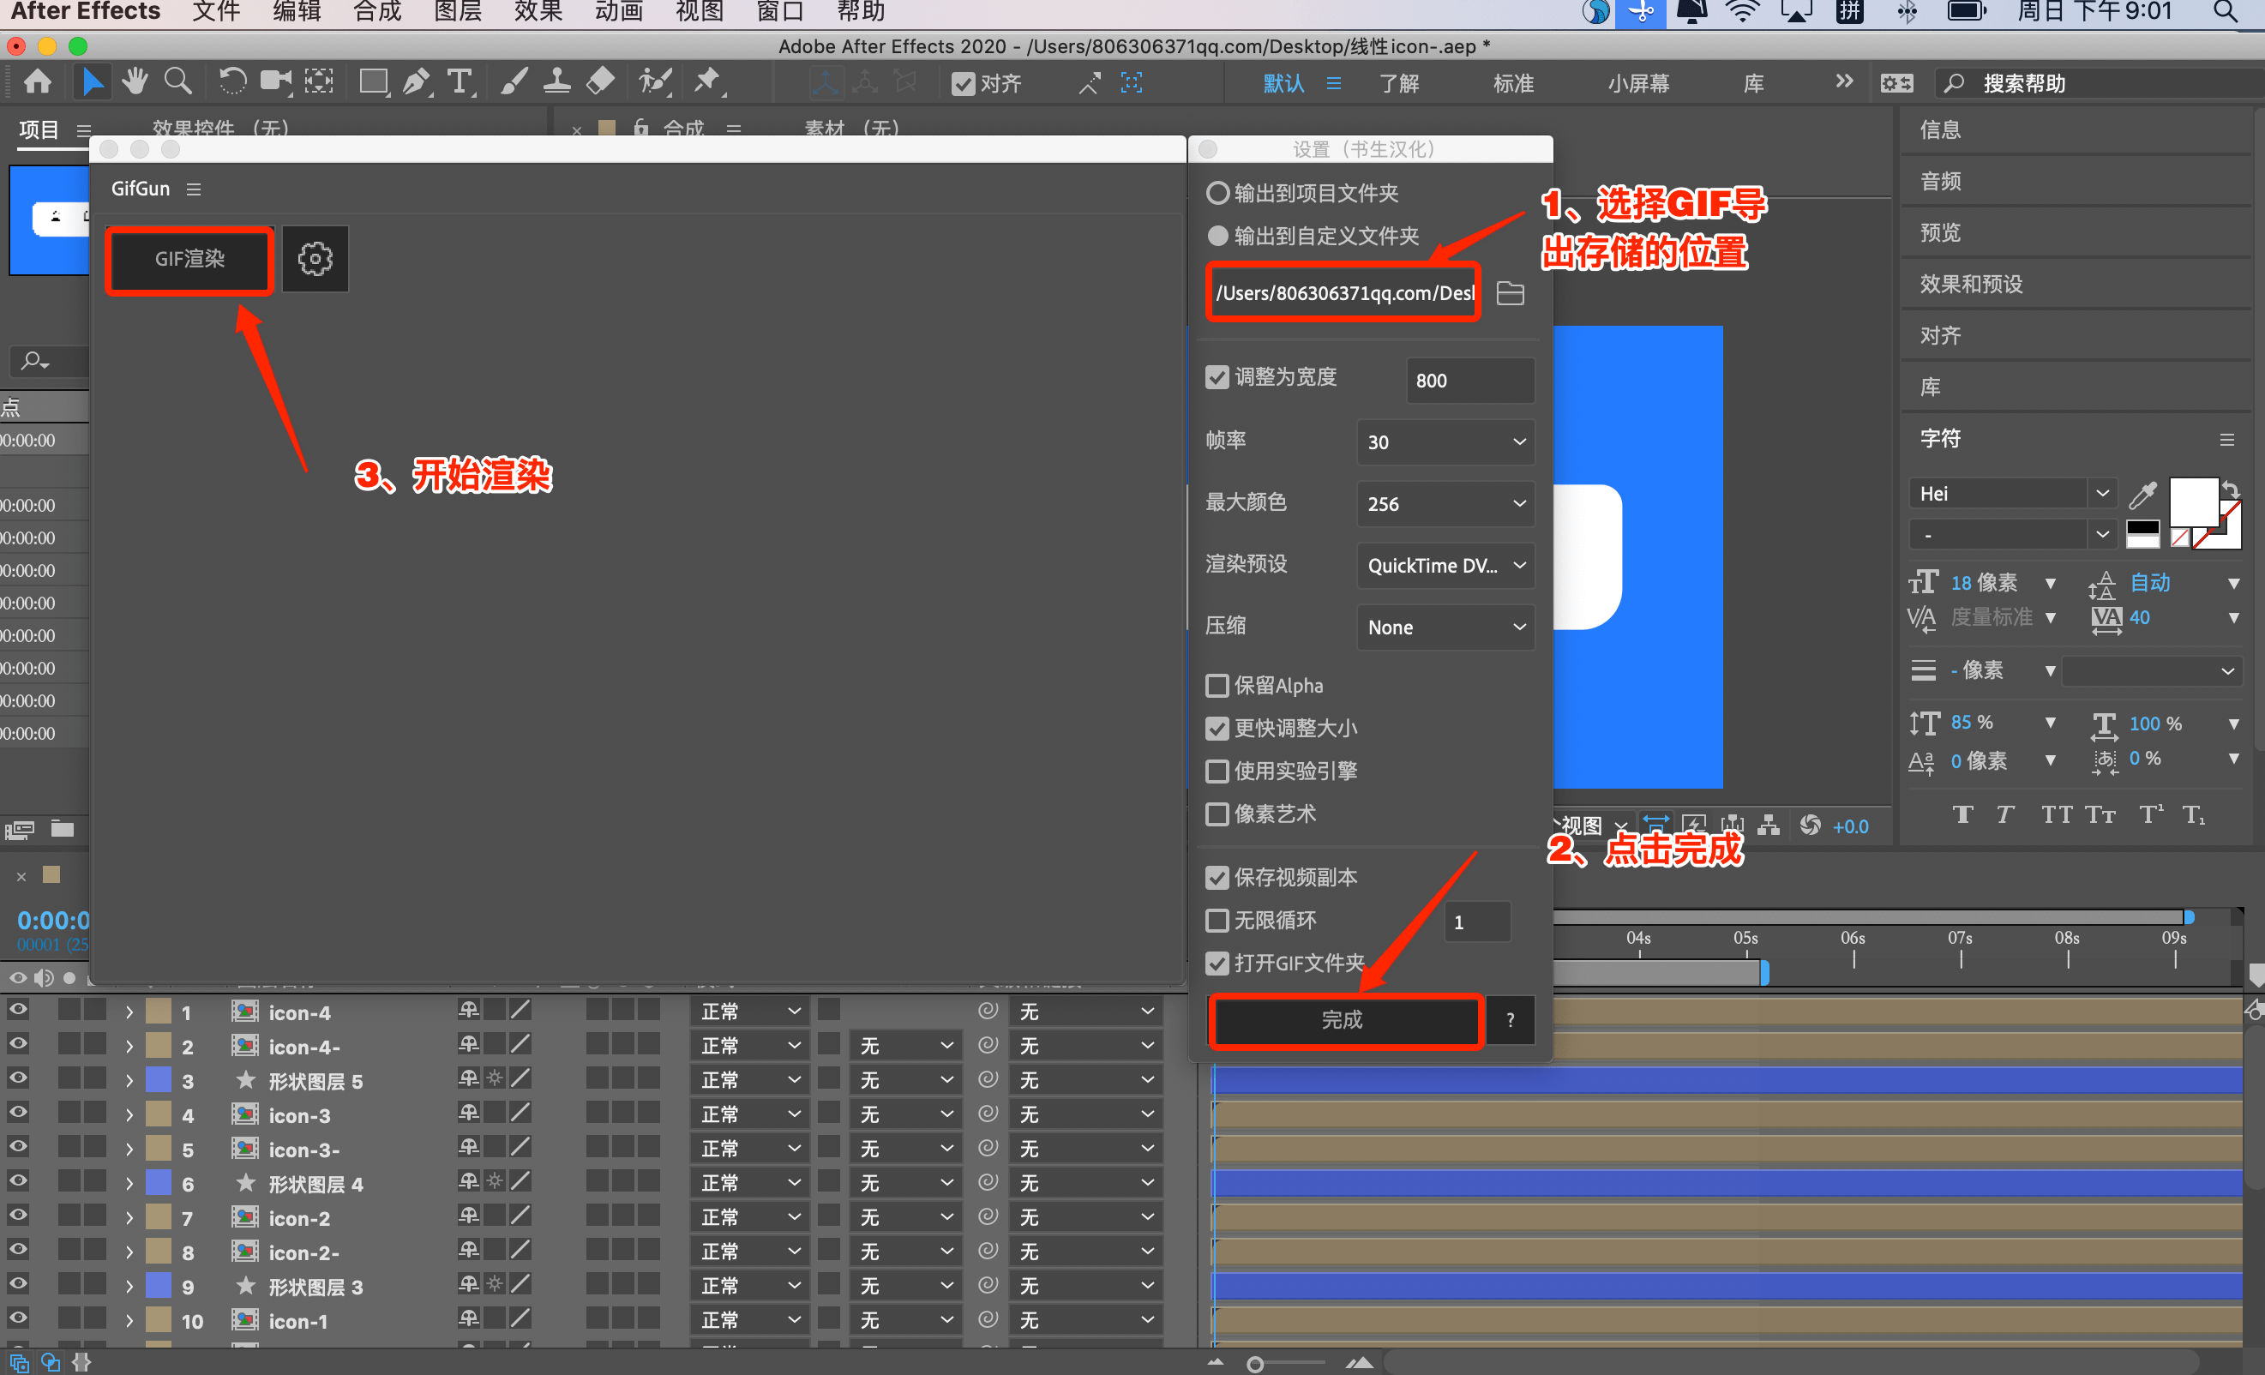Open the 信息 panel

[1939, 129]
